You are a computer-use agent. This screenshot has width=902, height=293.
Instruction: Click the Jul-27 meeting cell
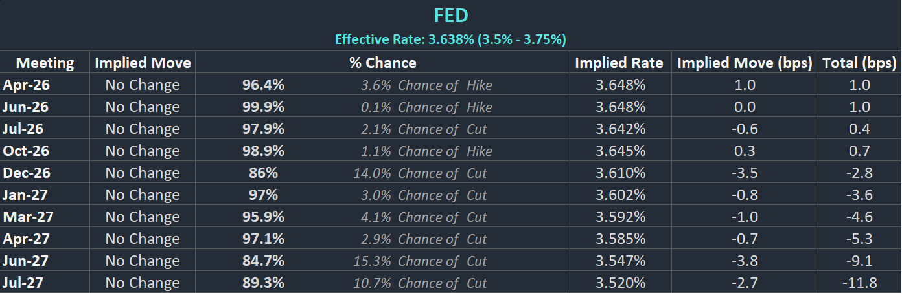pos(24,283)
